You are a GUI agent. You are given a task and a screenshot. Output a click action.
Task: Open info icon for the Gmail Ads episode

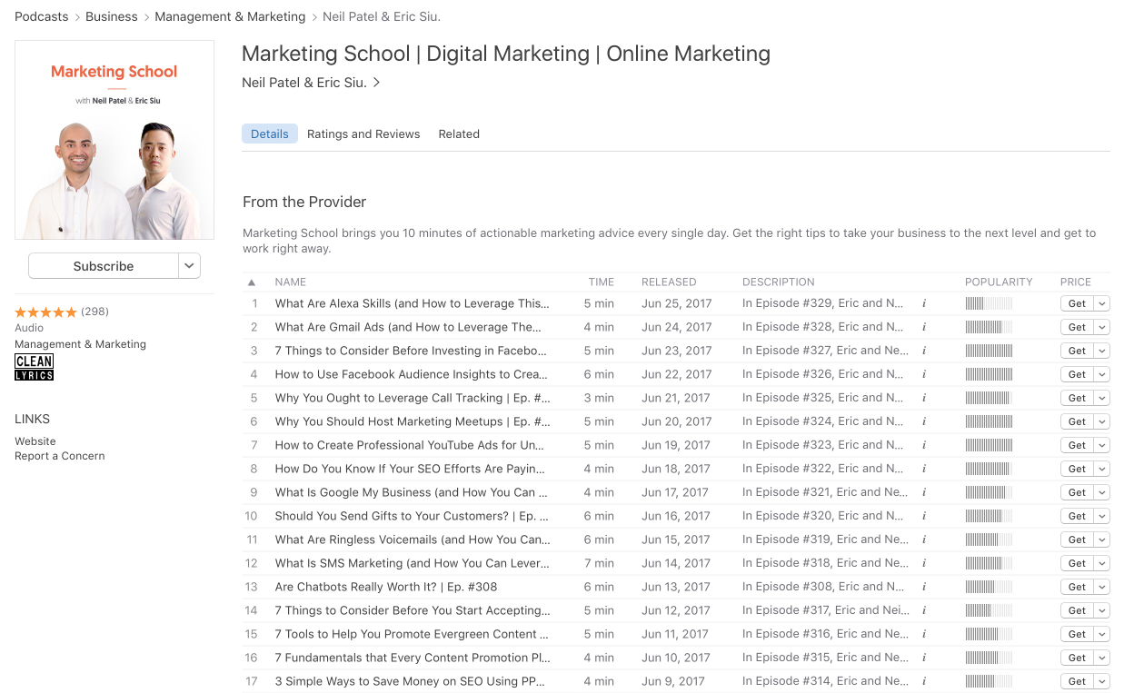click(x=924, y=327)
